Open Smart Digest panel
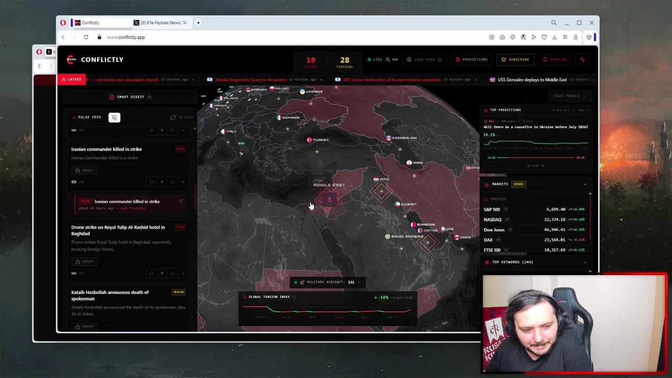 (130, 97)
